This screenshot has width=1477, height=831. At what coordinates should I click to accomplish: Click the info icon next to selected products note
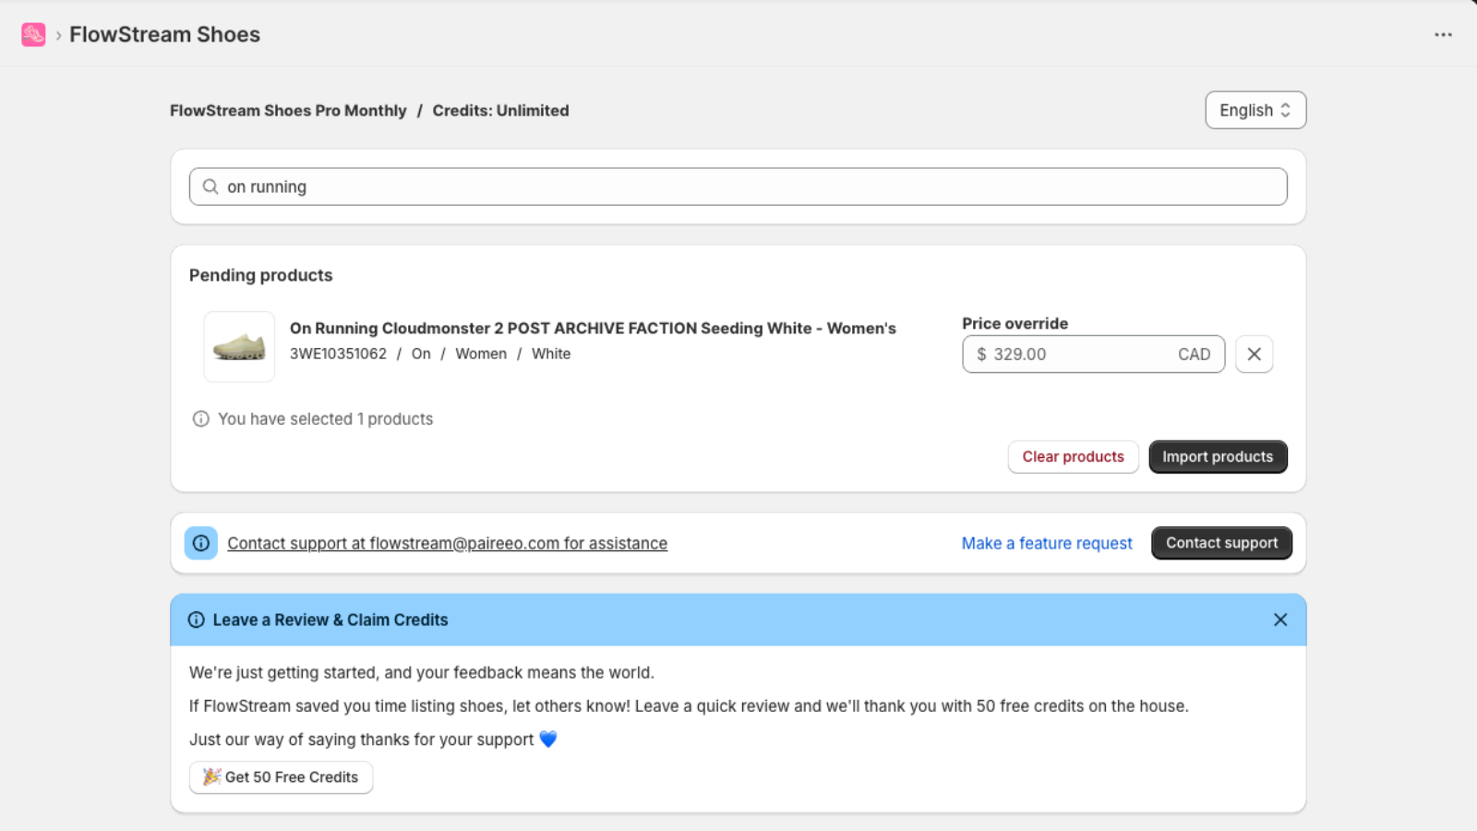click(x=200, y=418)
